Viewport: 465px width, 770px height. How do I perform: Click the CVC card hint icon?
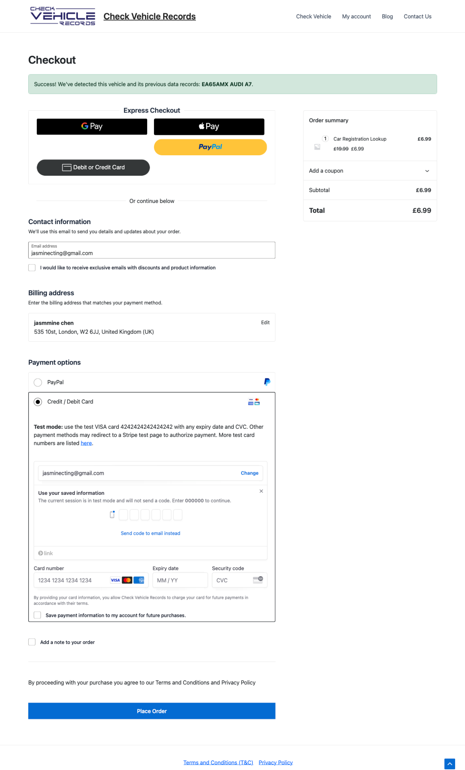[x=258, y=580]
